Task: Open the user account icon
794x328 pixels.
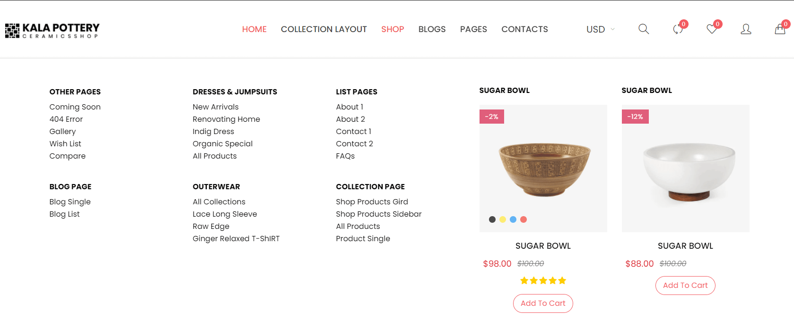Action: (x=746, y=29)
